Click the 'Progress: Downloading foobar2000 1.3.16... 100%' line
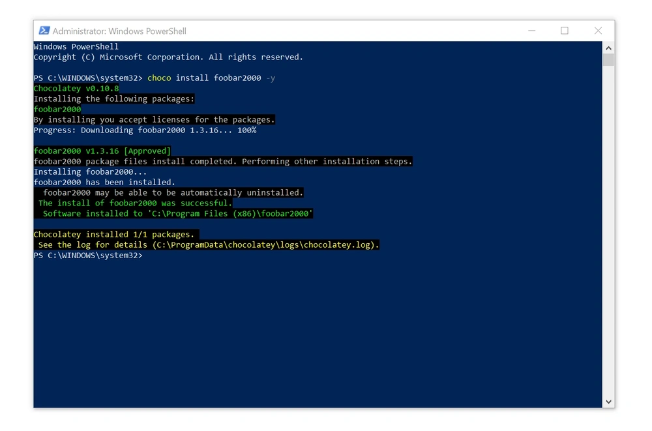The width and height of the screenshot is (652, 431). coord(145,130)
